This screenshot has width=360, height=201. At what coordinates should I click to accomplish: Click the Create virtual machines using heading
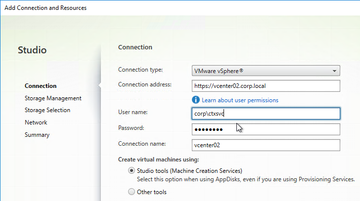[158, 160]
